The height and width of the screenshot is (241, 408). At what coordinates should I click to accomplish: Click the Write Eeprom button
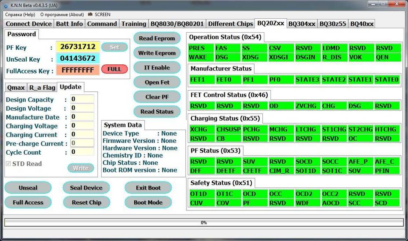point(157,53)
